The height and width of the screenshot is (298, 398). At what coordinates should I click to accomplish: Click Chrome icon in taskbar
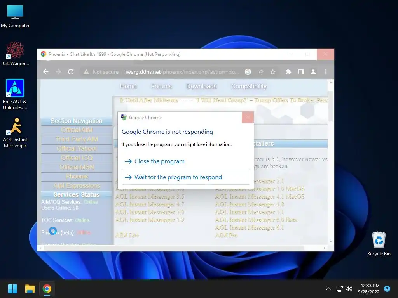[47, 289]
